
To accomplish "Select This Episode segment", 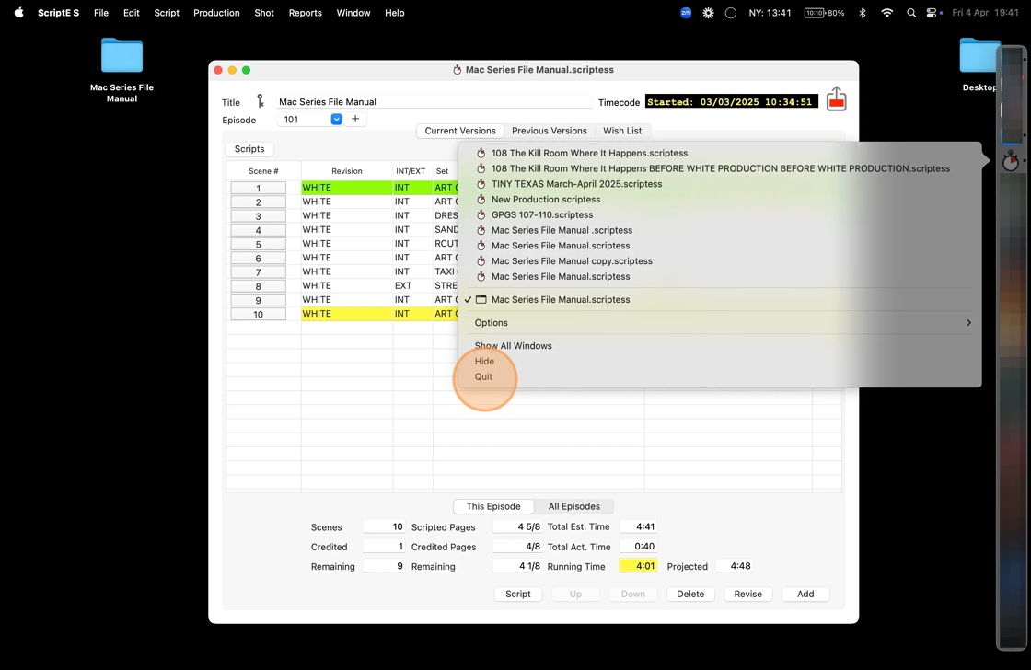I will [493, 506].
